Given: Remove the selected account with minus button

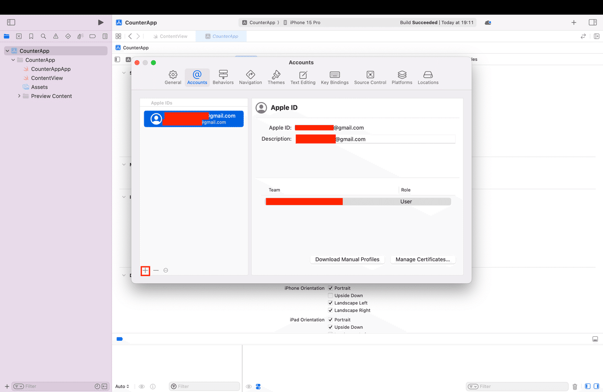Looking at the screenshot, I should (x=156, y=270).
